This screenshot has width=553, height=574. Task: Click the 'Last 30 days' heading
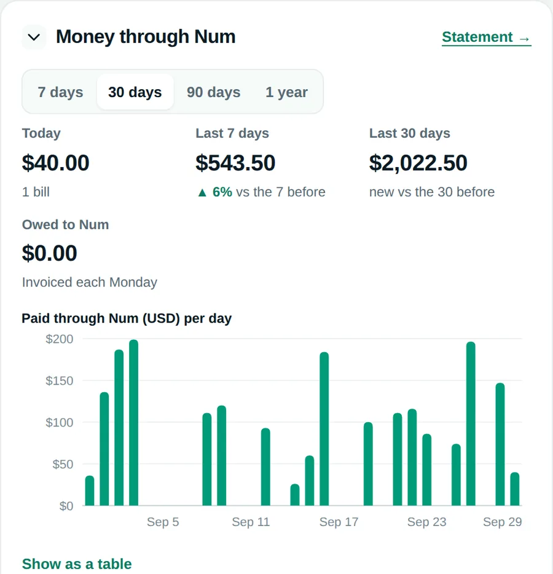(410, 133)
